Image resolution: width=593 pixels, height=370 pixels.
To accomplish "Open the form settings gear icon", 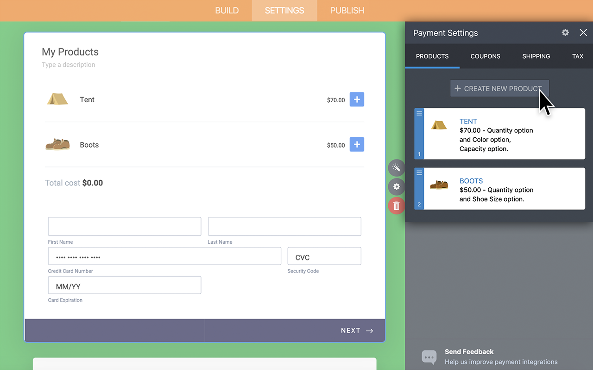I will (x=397, y=186).
